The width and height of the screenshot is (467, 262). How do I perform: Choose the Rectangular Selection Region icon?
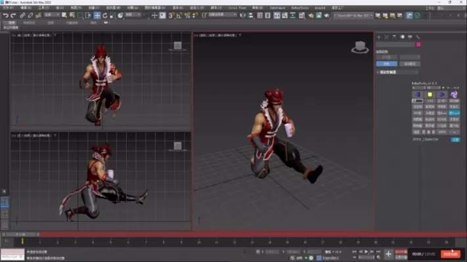coord(80,16)
